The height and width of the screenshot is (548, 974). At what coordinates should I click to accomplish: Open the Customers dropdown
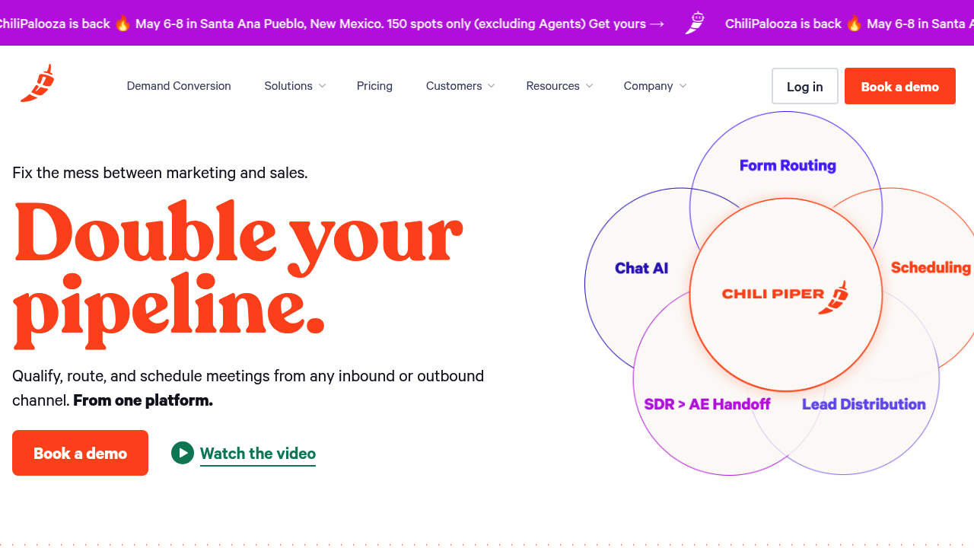pyautogui.click(x=460, y=86)
